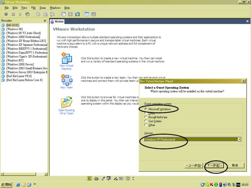Click the 開始 Start button
Image resolution: width=251 pixels, height=188 pixels.
[6, 185]
